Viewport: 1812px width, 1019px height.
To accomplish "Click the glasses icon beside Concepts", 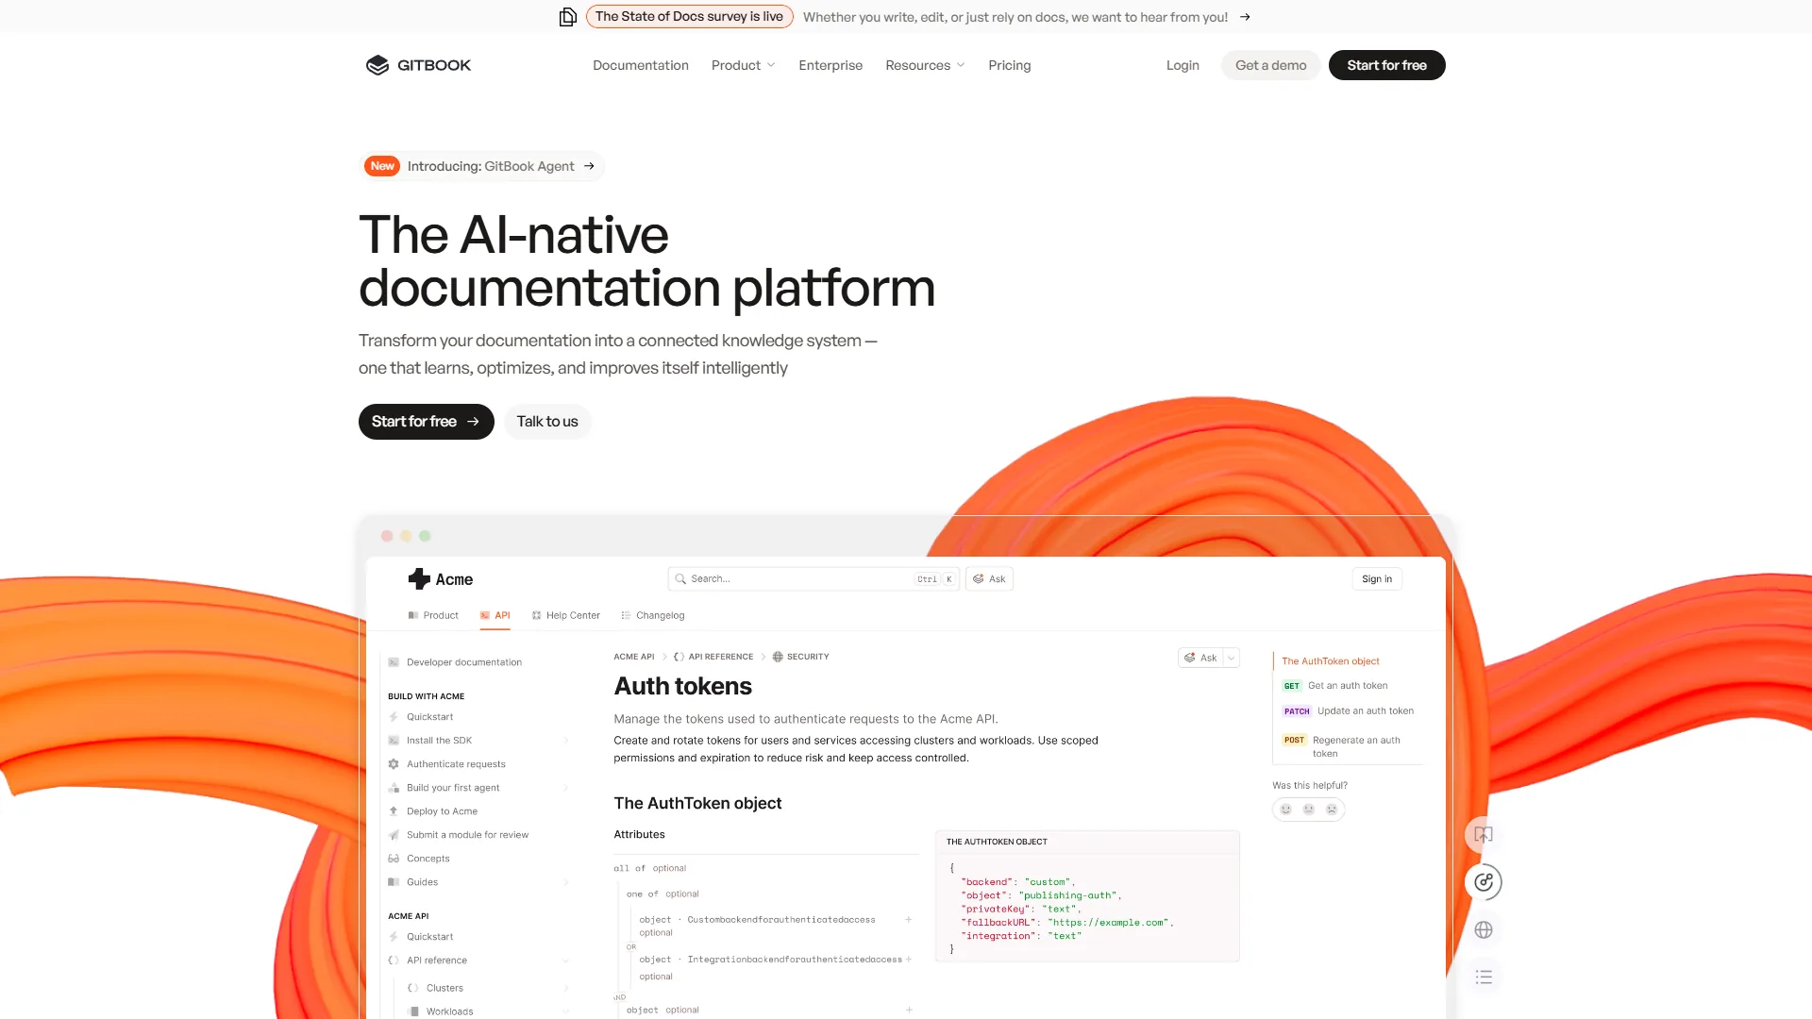I will coord(394,859).
